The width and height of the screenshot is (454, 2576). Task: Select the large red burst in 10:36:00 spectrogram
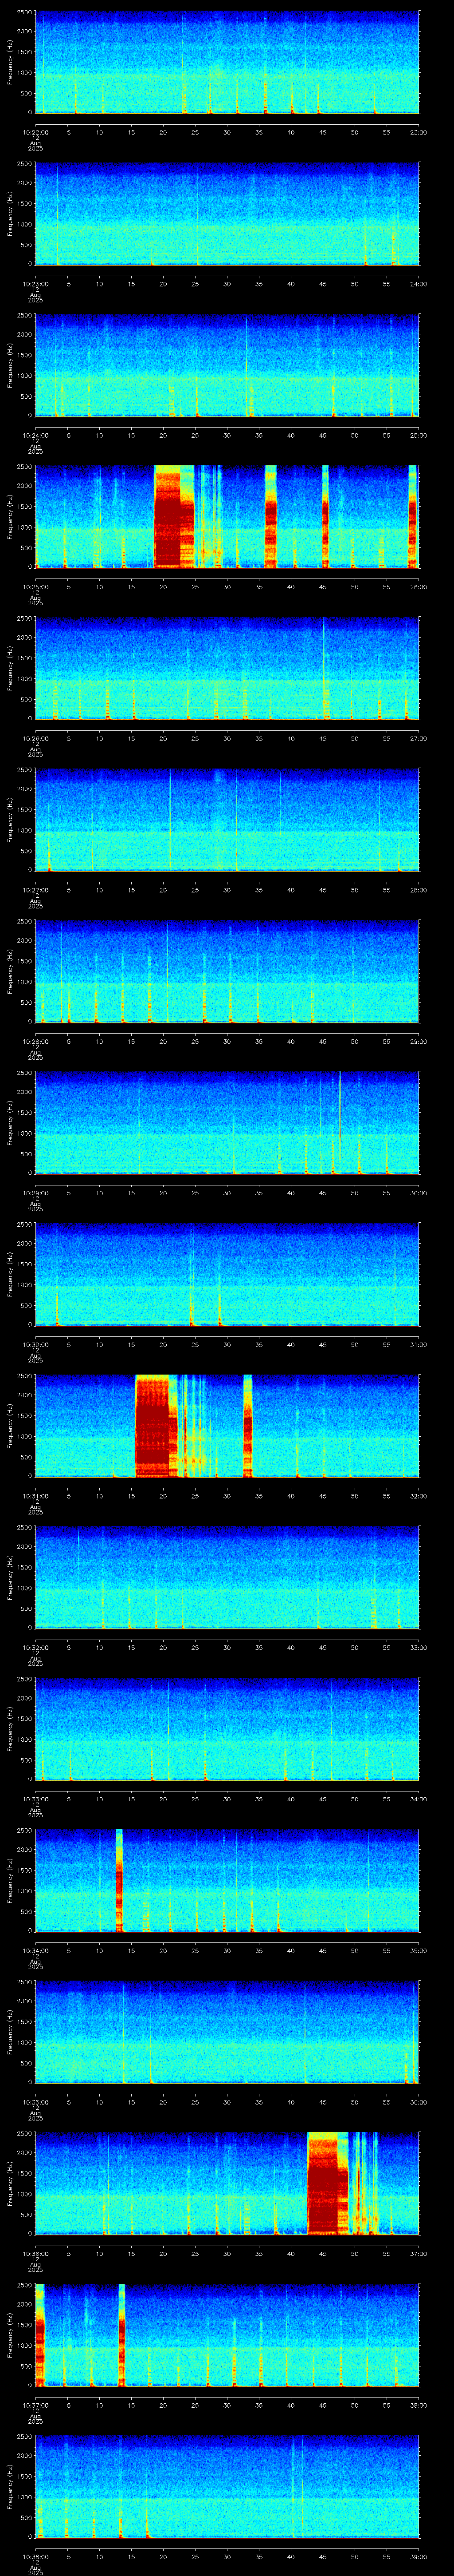coord(326,2183)
